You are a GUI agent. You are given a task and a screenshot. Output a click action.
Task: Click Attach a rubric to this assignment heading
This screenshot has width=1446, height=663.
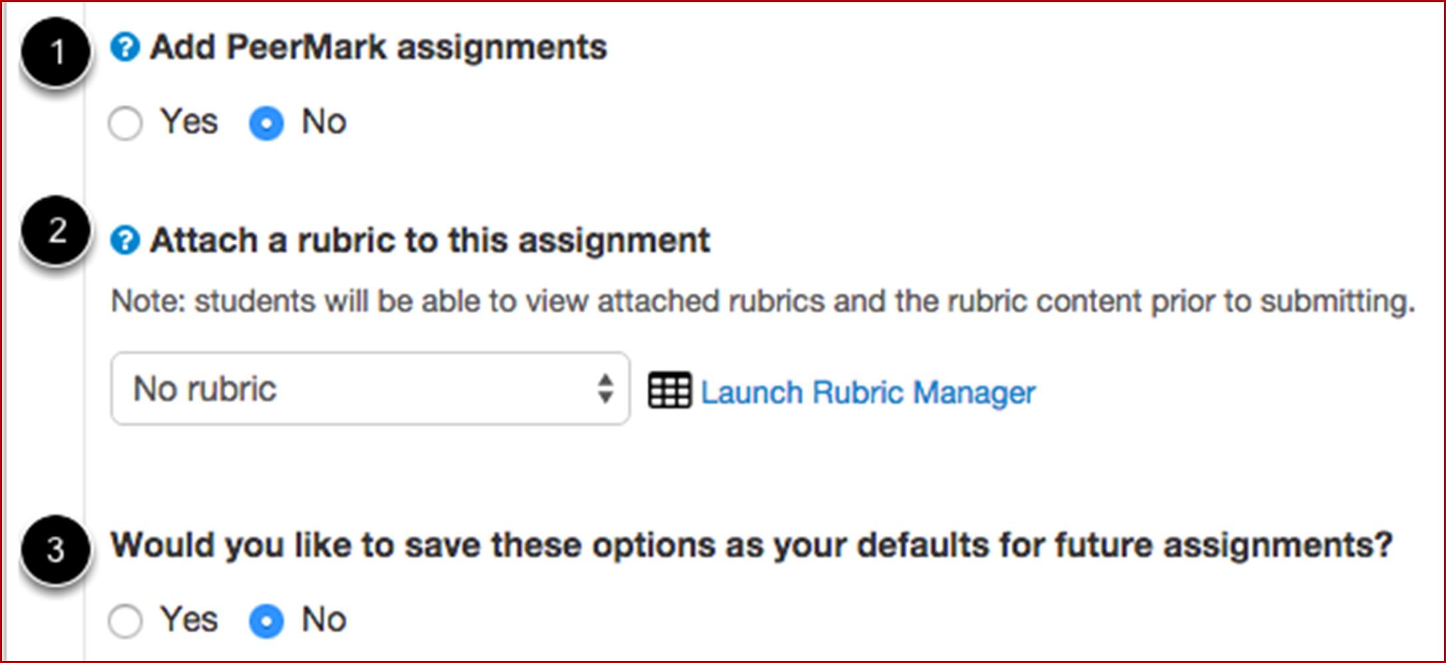pyautogui.click(x=430, y=240)
